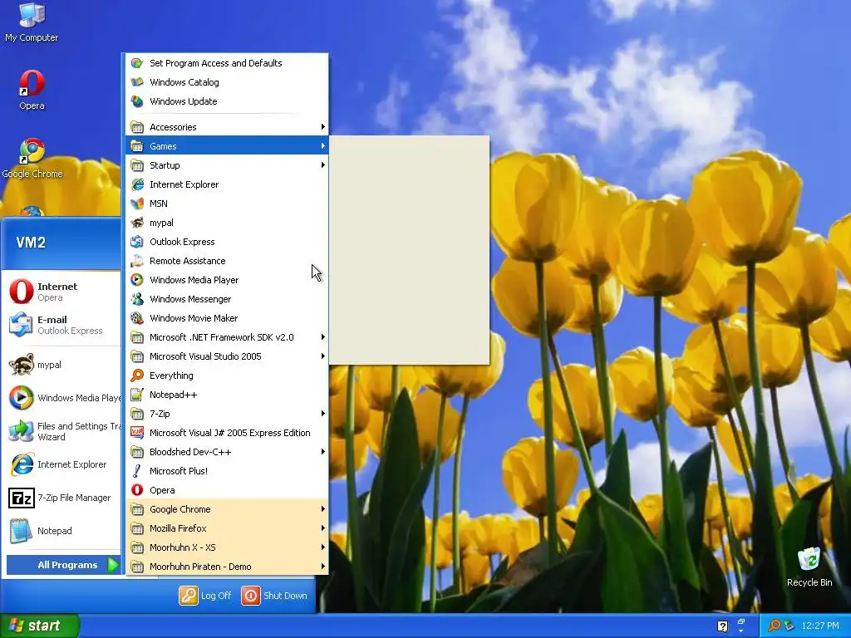Image resolution: width=851 pixels, height=638 pixels.
Task: Click the Microsoft Visual J# 2005 icon
Action: pyautogui.click(x=137, y=432)
